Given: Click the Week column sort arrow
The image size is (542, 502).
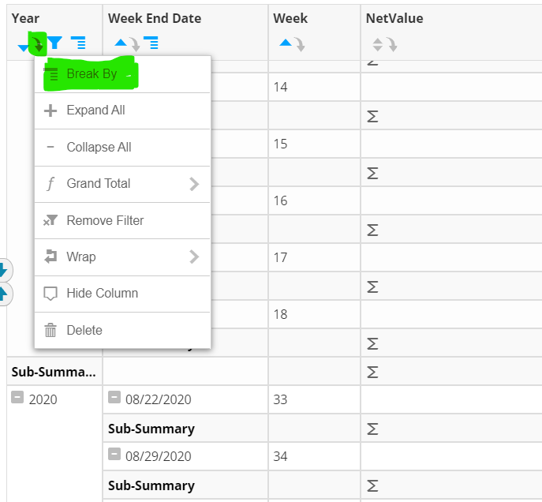Looking at the screenshot, I should (286, 43).
